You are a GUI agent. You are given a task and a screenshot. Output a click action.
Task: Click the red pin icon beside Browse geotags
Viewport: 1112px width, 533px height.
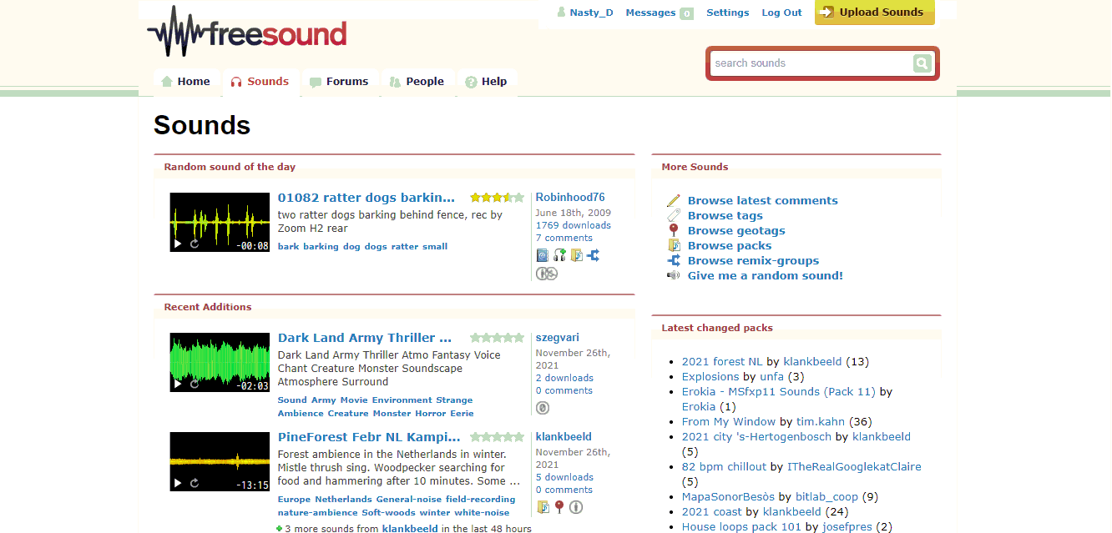674,231
